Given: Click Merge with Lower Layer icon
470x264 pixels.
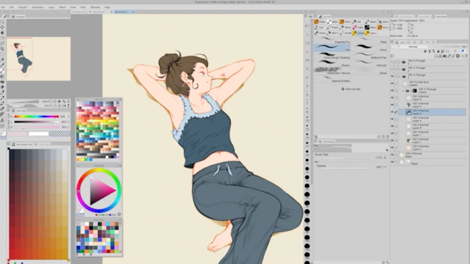Looking at the screenshot, I should pos(453,56).
